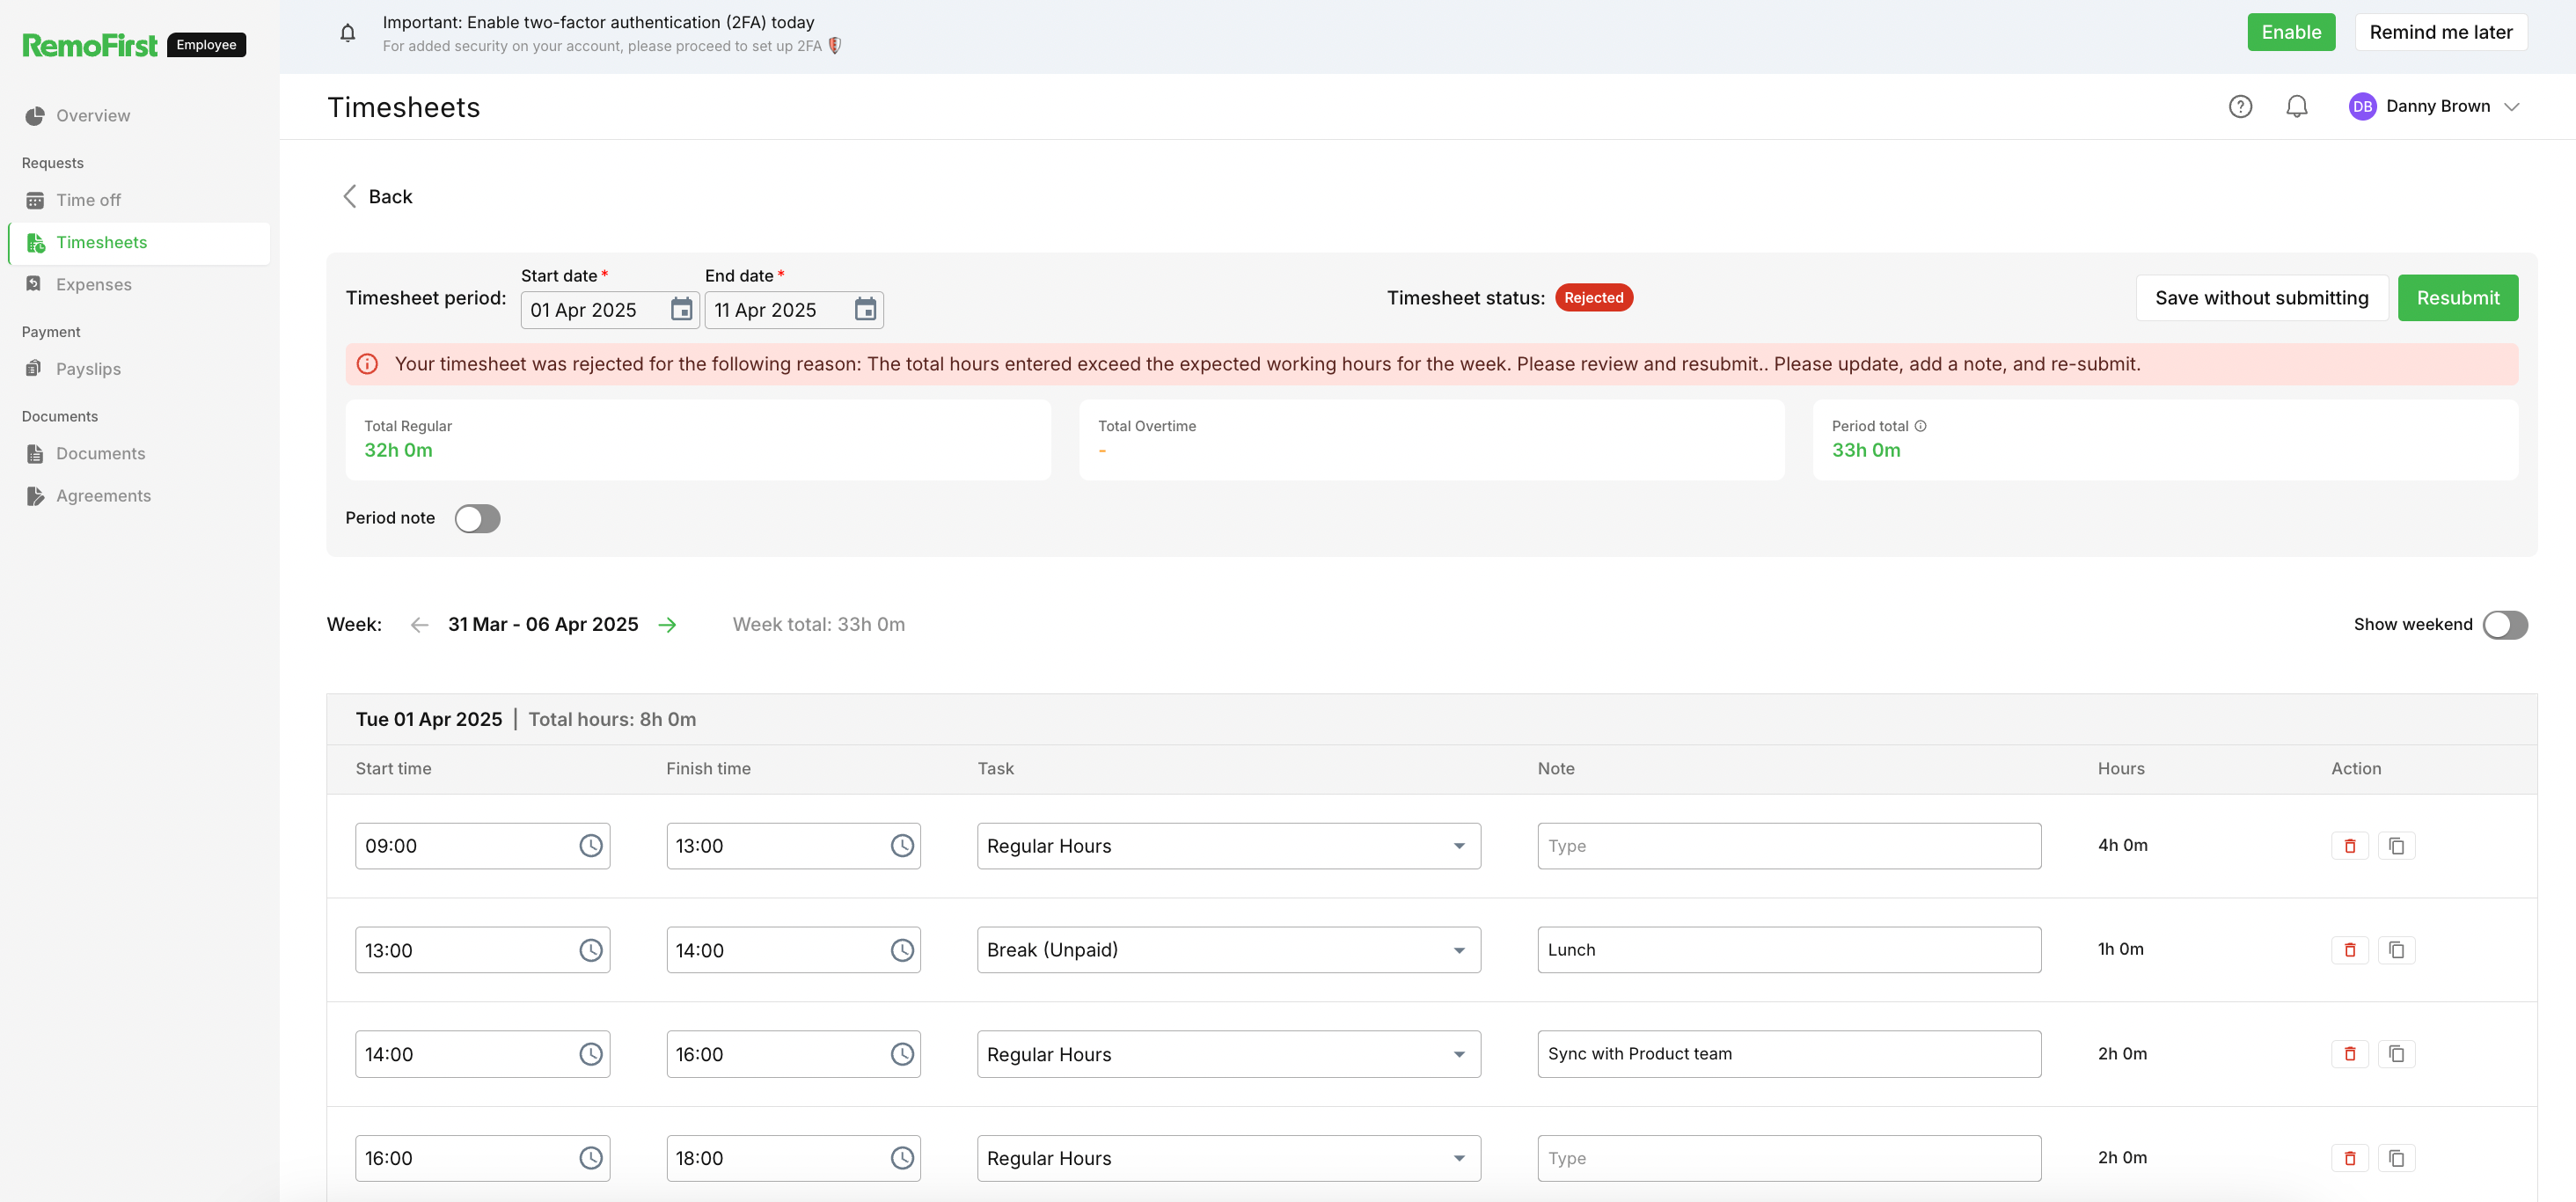Image resolution: width=2576 pixels, height=1202 pixels.
Task: Click the Period total 33h 0m value
Action: (x=1866, y=451)
